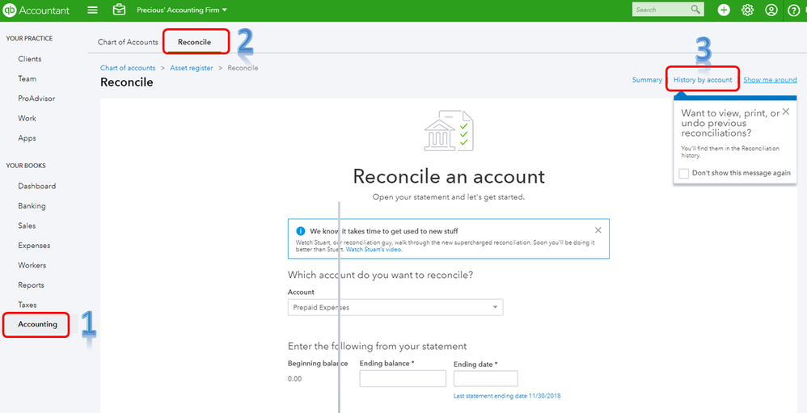Open Sales in the sidebar

tap(27, 225)
